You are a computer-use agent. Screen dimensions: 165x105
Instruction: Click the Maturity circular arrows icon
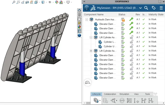[x=122, y=100]
